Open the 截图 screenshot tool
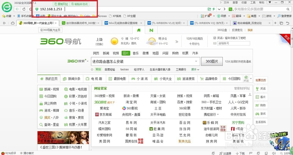The width and height of the screenshot is (293, 155). pyautogui.click(x=251, y=16)
